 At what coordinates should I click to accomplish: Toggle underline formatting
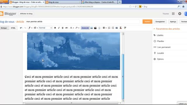(x=63, y=28)
